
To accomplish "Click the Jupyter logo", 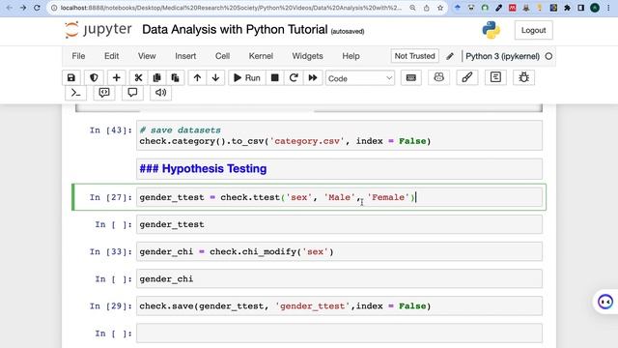I will point(98,30).
